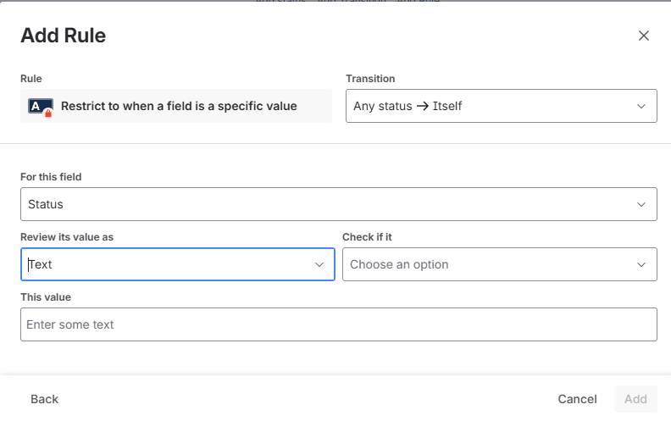Click the 'Add Rule' heading

[x=64, y=36]
